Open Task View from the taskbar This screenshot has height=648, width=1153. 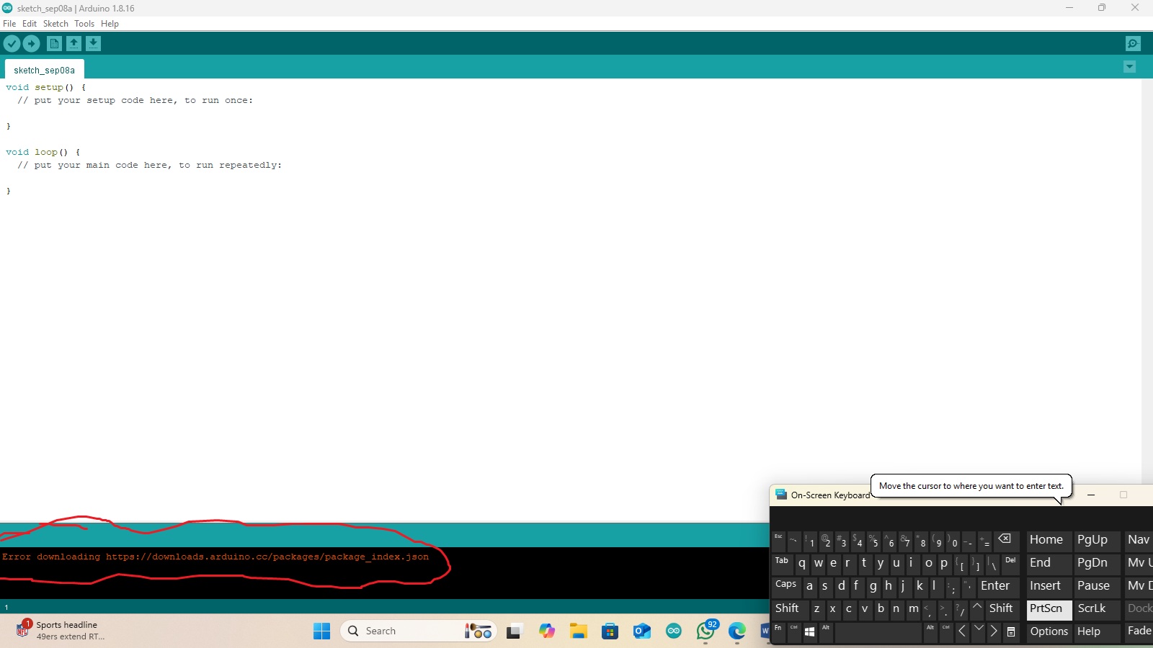click(514, 631)
